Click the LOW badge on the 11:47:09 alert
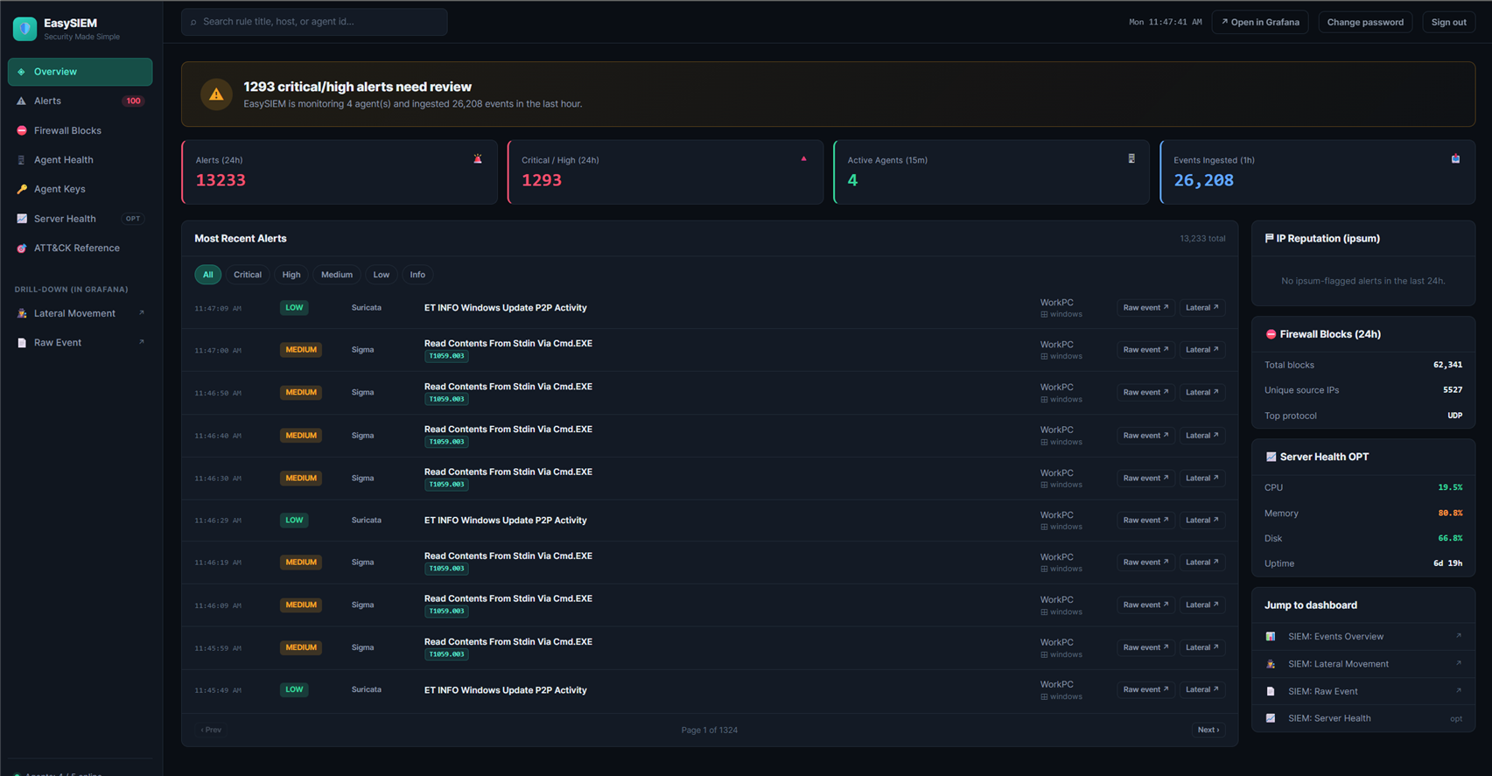The width and height of the screenshot is (1492, 776). (x=294, y=308)
